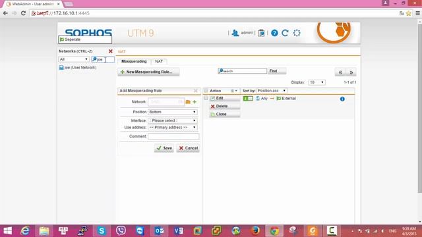Open Outlook from the taskbar
Viewport: 422px width, 237px height.
pos(159,230)
